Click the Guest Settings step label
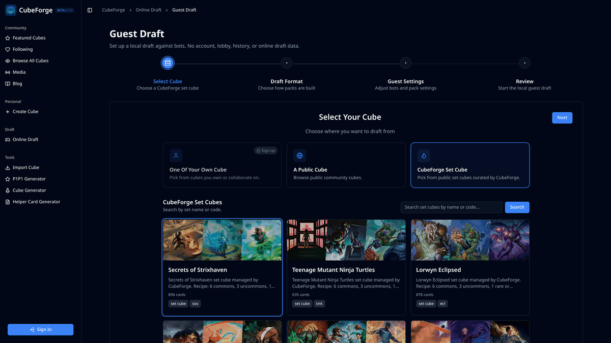This screenshot has width=611, height=343. [x=406, y=81]
